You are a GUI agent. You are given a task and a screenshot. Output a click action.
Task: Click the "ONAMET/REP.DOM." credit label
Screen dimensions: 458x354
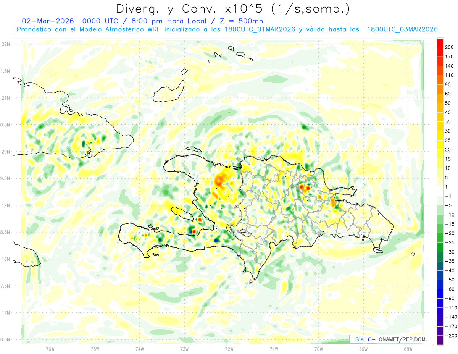403,339
